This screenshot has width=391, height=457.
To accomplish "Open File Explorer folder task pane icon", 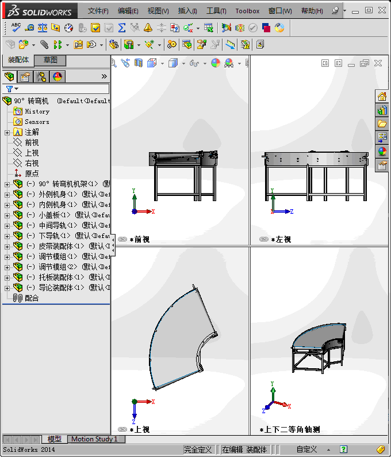I will point(382,124).
